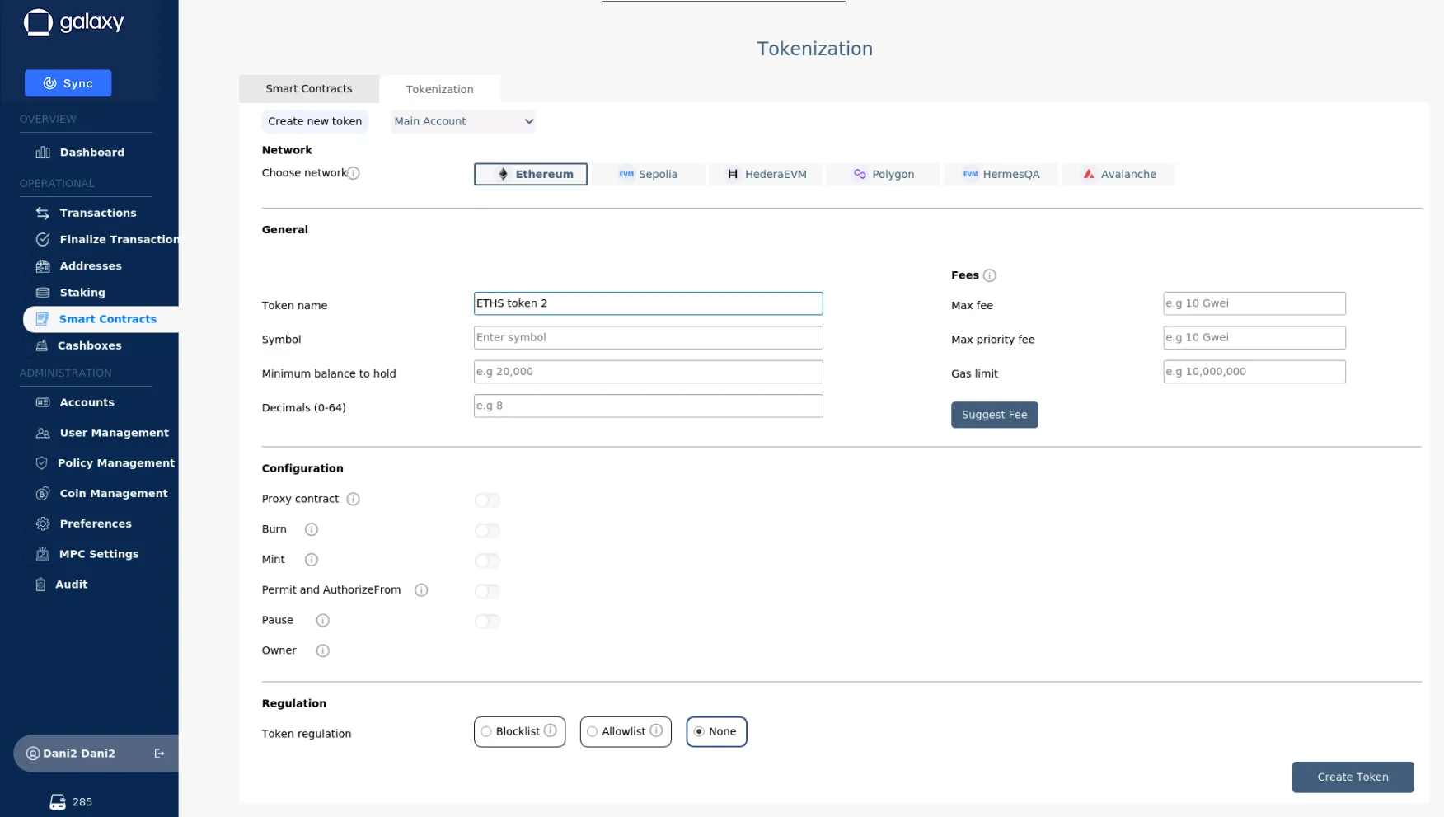Open Coin Management icon
The width and height of the screenshot is (1444, 817).
coord(43,493)
